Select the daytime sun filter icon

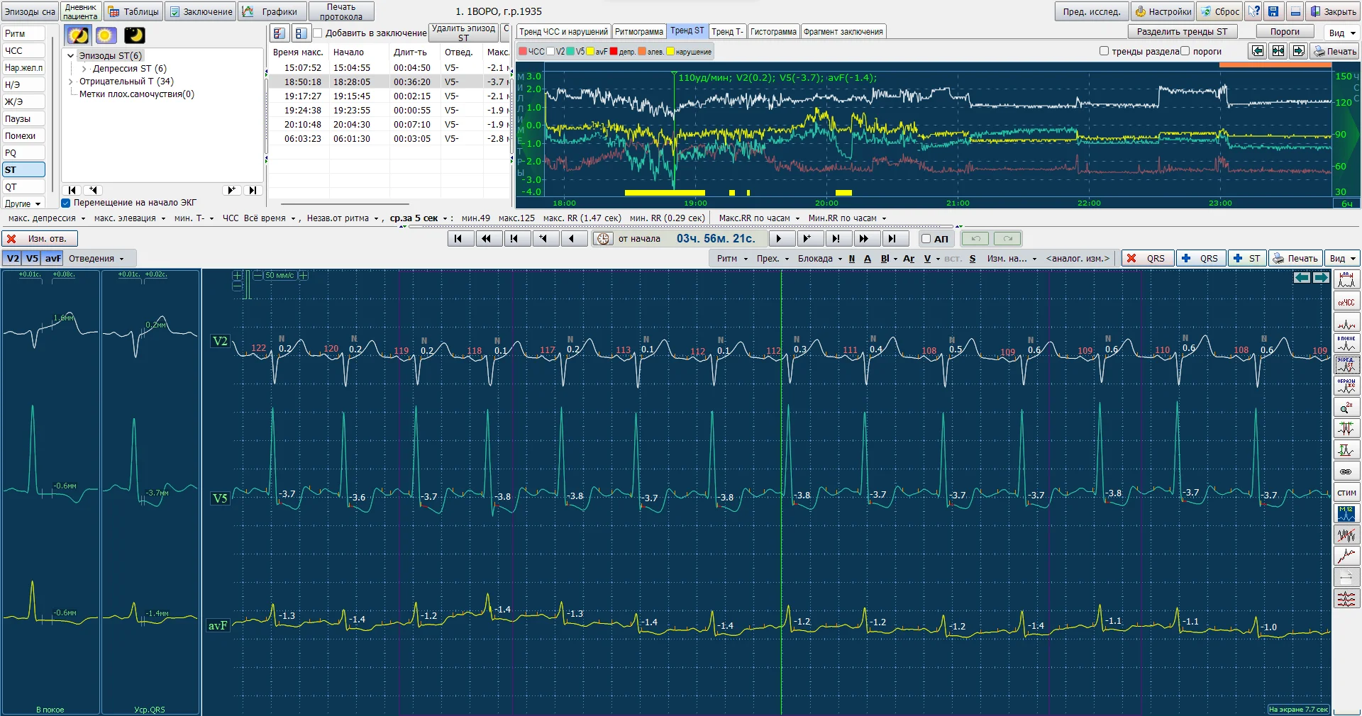[106, 35]
